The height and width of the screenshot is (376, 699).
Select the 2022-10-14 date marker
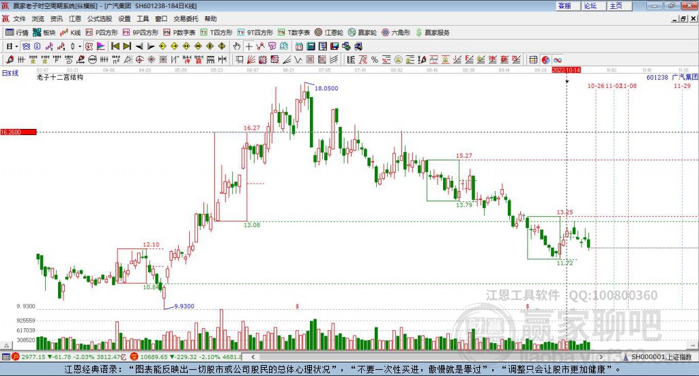click(x=566, y=70)
